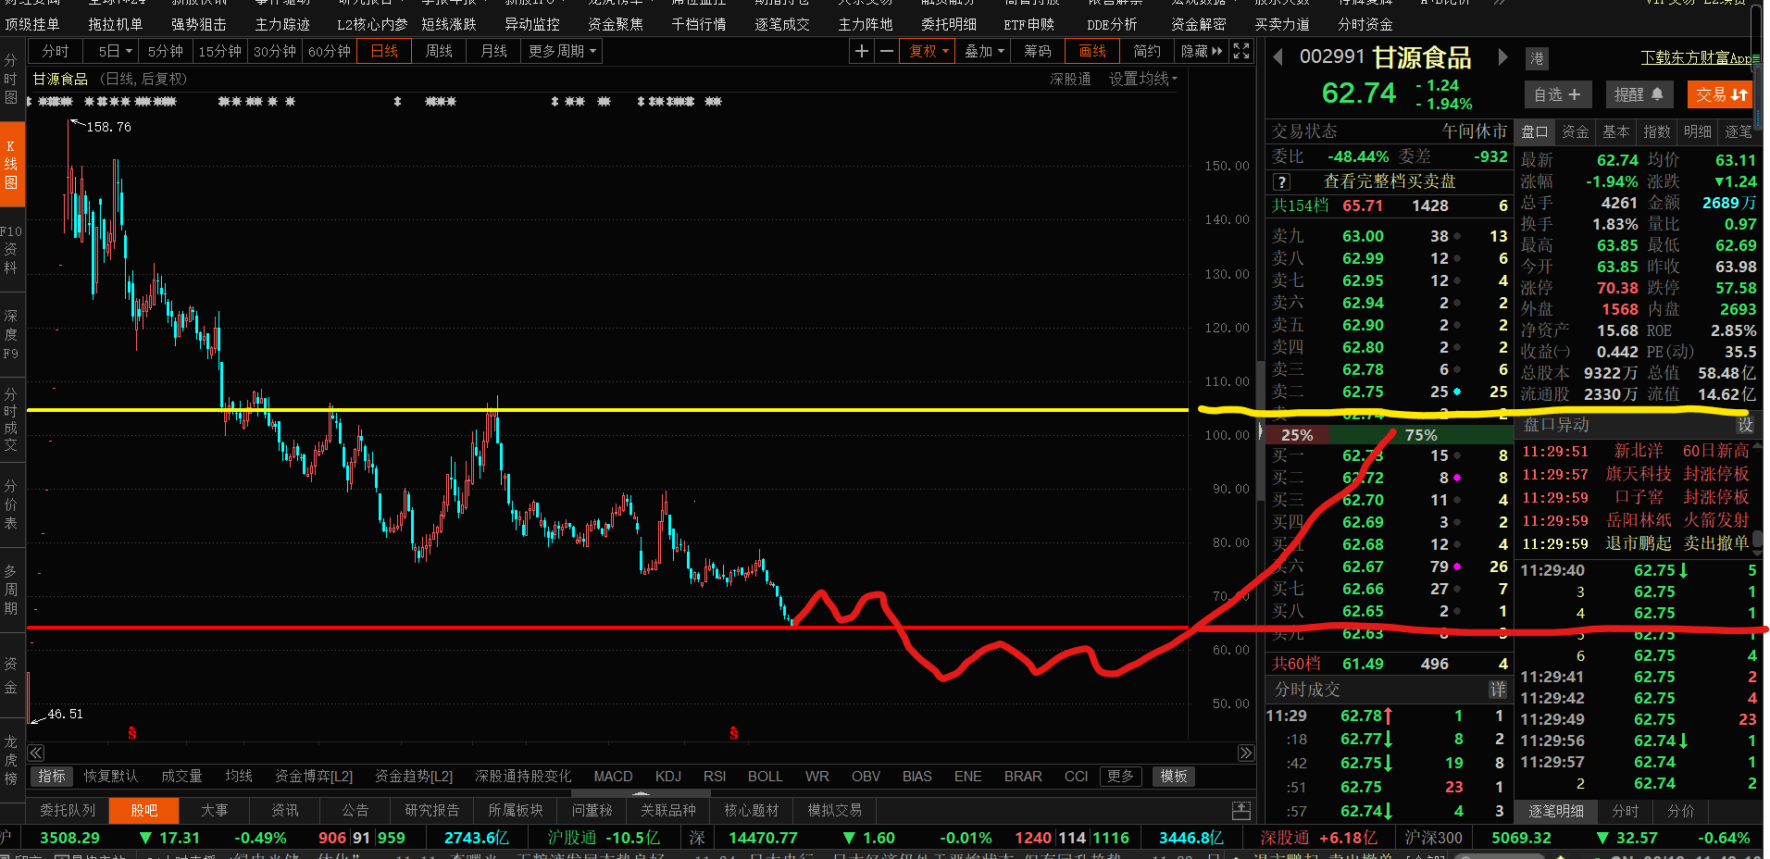The image size is (1770, 859).
Task: Select the 60分钟 period tab
Action: [x=330, y=51]
